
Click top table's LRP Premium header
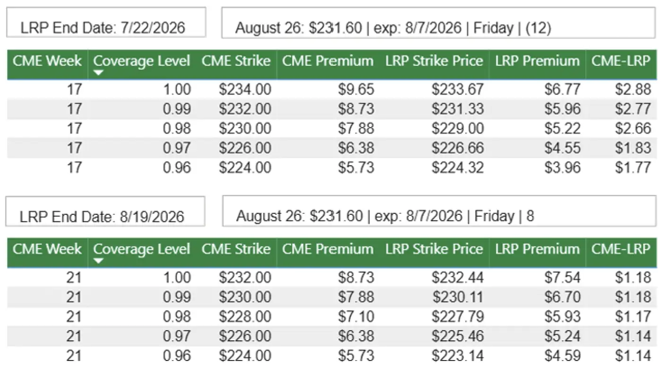pyautogui.click(x=537, y=61)
